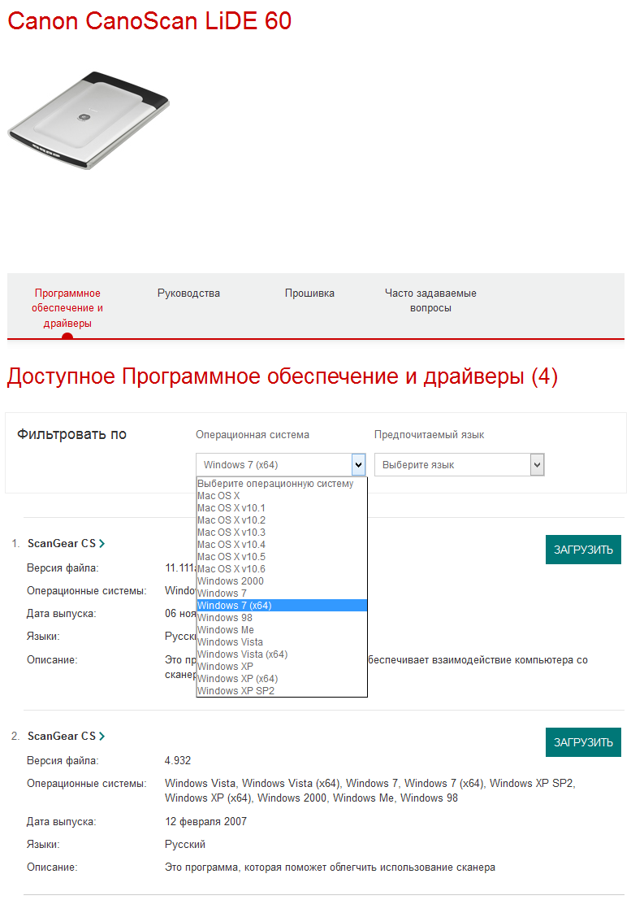Image resolution: width=631 pixels, height=900 pixels.
Task: Open the 'Часто задаваемые вопросы' tab
Action: 430,301
